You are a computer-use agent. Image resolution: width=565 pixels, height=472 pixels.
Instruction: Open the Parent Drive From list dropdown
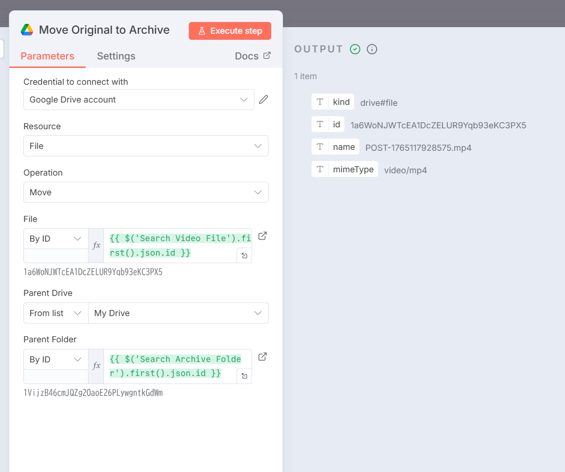(55, 313)
